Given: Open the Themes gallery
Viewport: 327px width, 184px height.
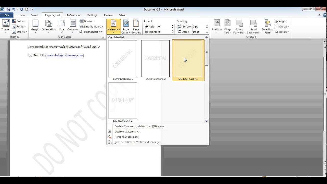Looking at the screenshot, I should (x=6, y=26).
